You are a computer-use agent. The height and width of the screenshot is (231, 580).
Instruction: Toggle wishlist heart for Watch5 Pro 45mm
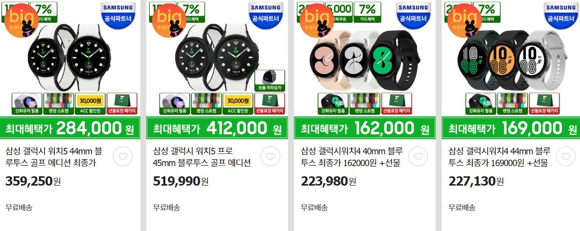(270, 156)
